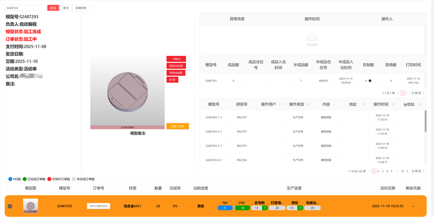The image size is (434, 217).
Task: Go to next page in operation log pagination
Action: 407,171
